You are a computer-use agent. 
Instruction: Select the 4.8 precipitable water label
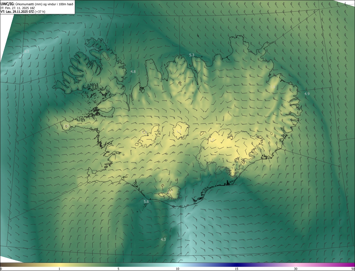tap(133, 72)
